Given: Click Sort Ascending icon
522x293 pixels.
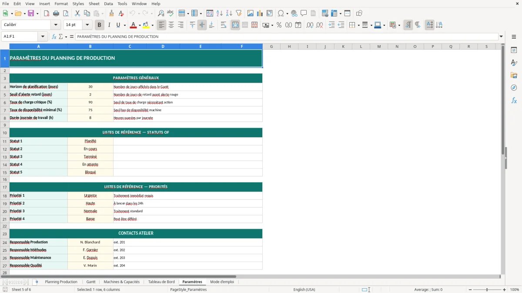Looking at the screenshot, I should [220, 13].
